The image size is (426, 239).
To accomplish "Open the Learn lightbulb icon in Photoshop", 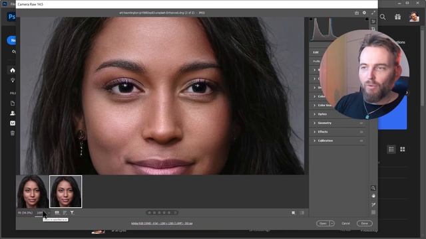I will [13, 80].
